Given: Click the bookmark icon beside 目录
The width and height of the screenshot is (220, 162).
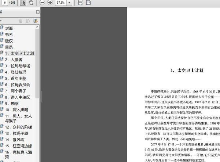Looking at the screenshot, I should (2, 46).
